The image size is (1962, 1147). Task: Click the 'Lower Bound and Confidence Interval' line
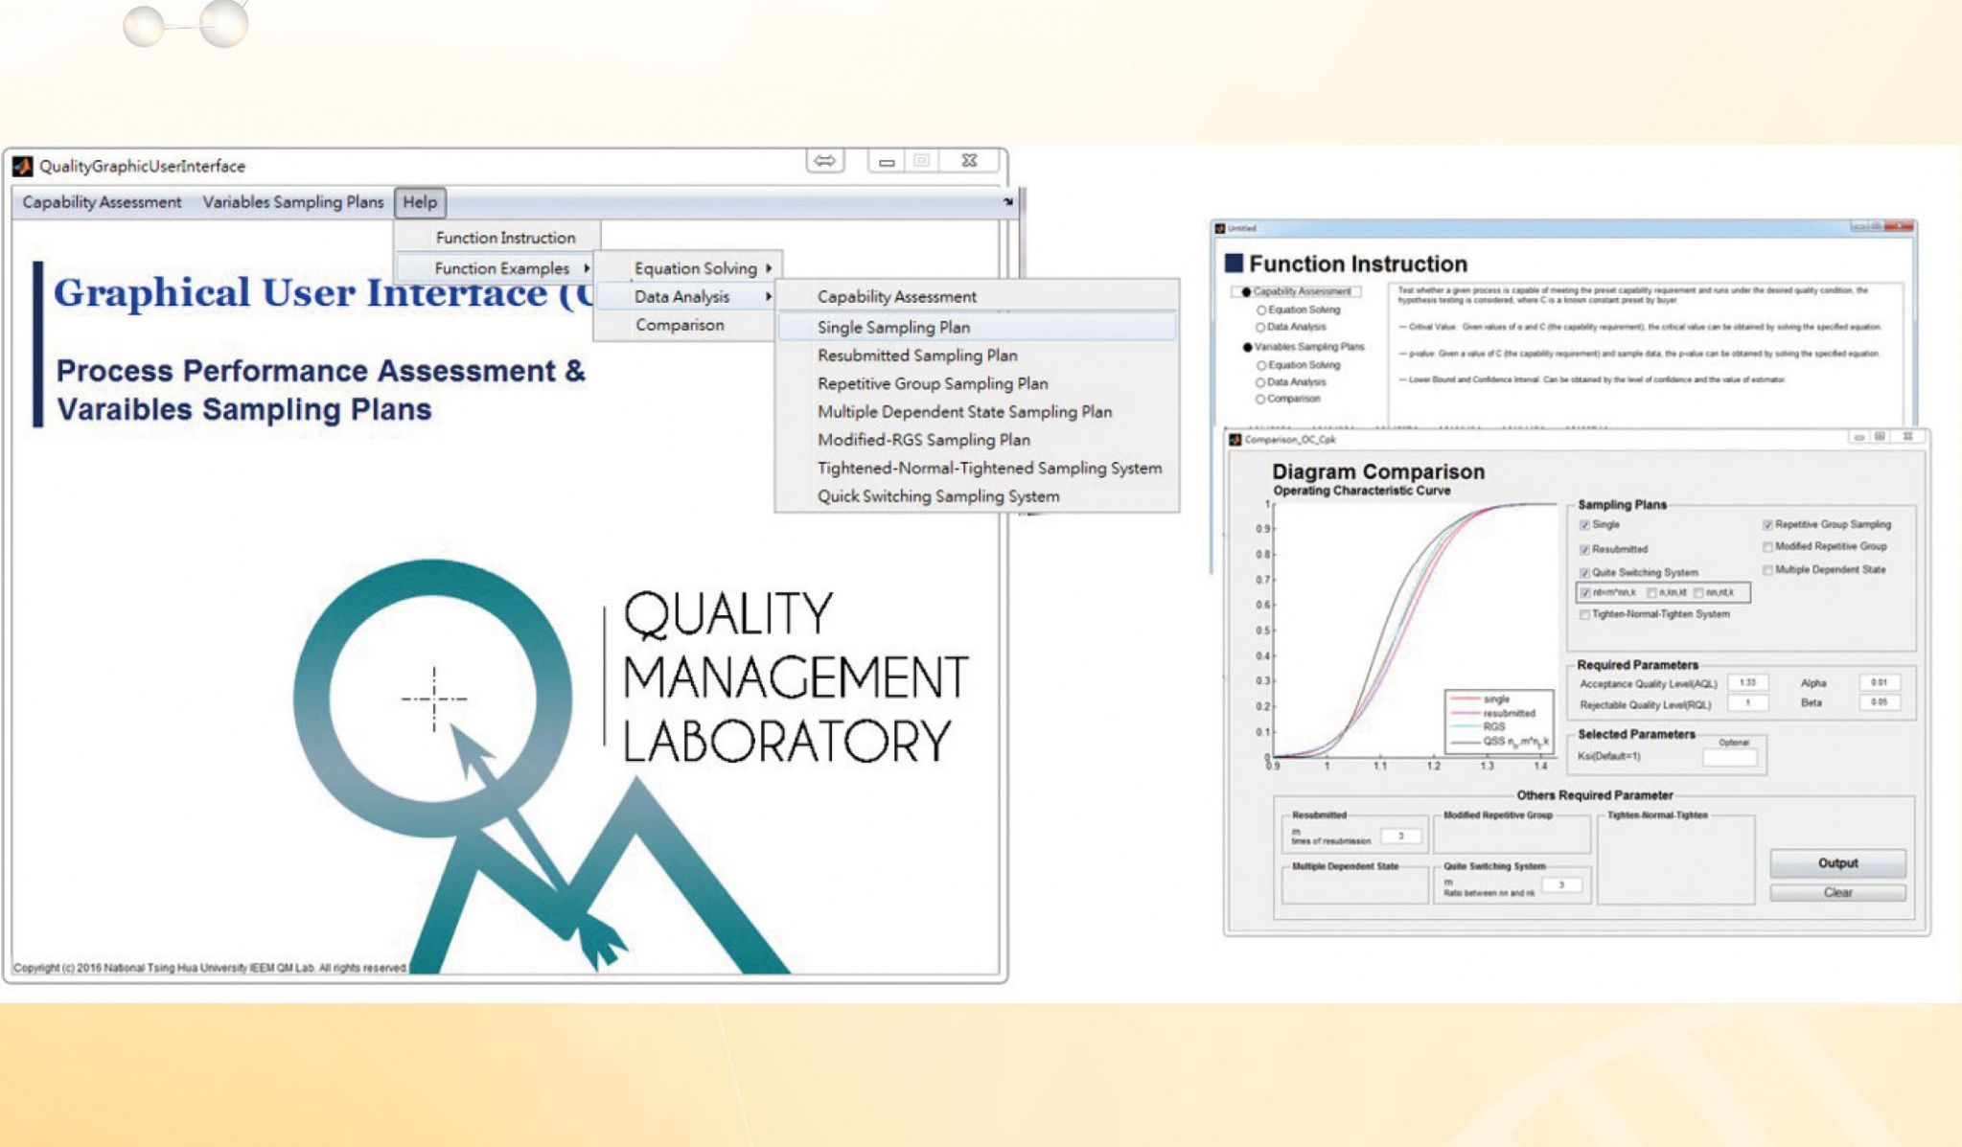(x=1591, y=380)
